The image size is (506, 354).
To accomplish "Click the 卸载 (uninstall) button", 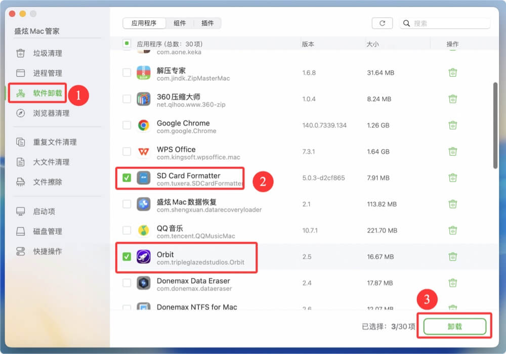I will pyautogui.click(x=454, y=326).
